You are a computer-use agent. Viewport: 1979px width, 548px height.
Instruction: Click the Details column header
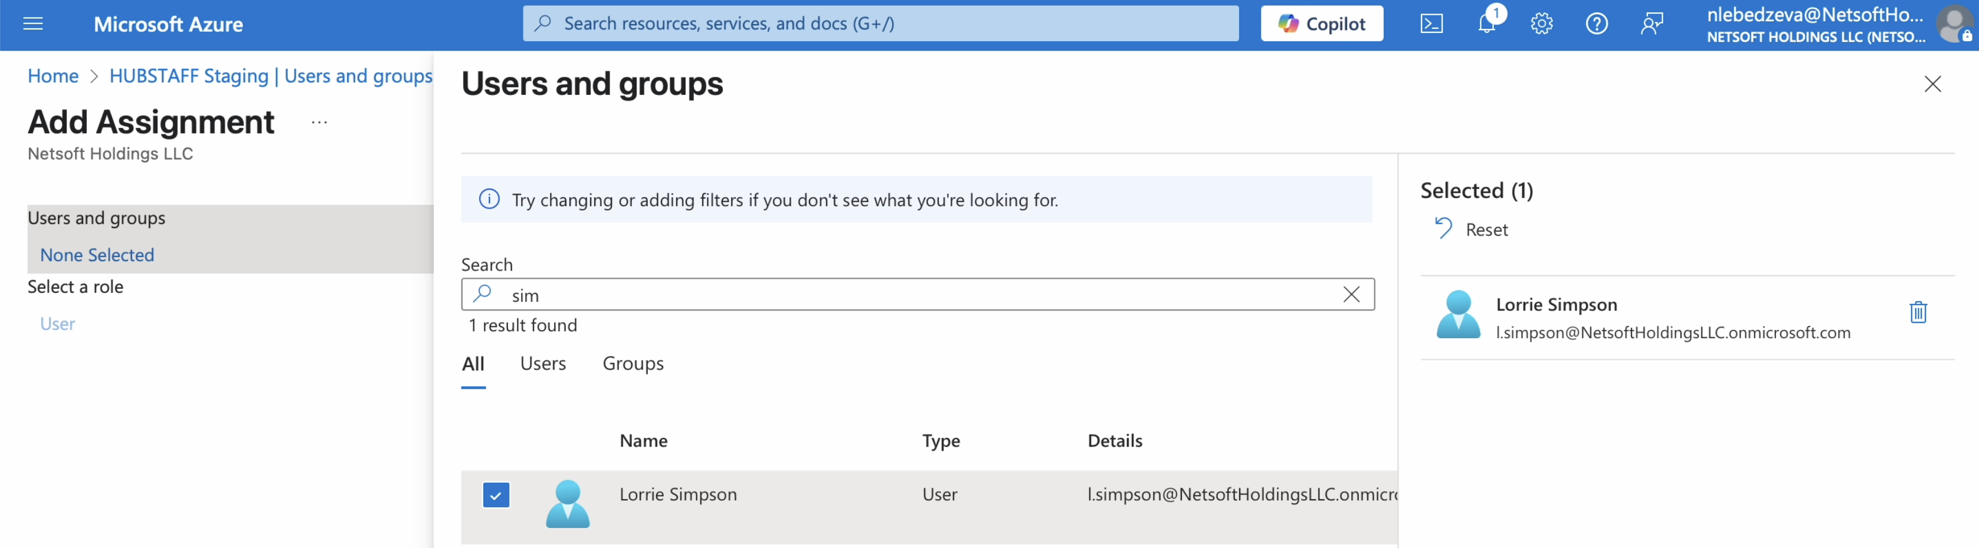(x=1115, y=441)
